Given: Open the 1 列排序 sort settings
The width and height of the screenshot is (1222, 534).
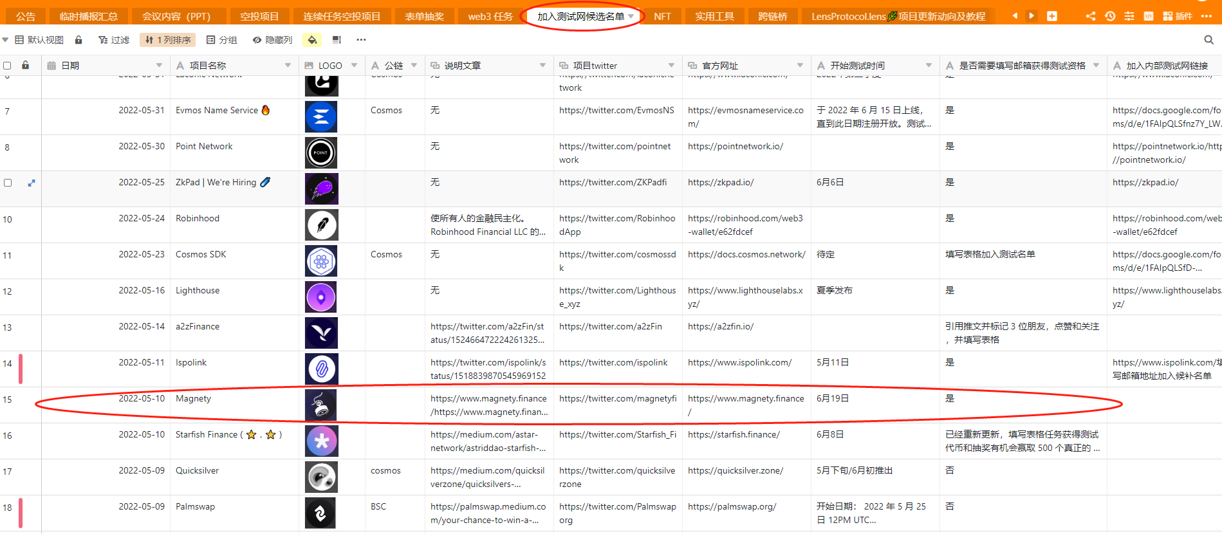Looking at the screenshot, I should tap(169, 40).
